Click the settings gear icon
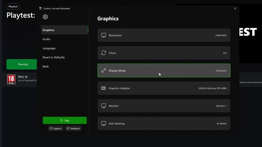Screen dimensions: 262x147 45,17
